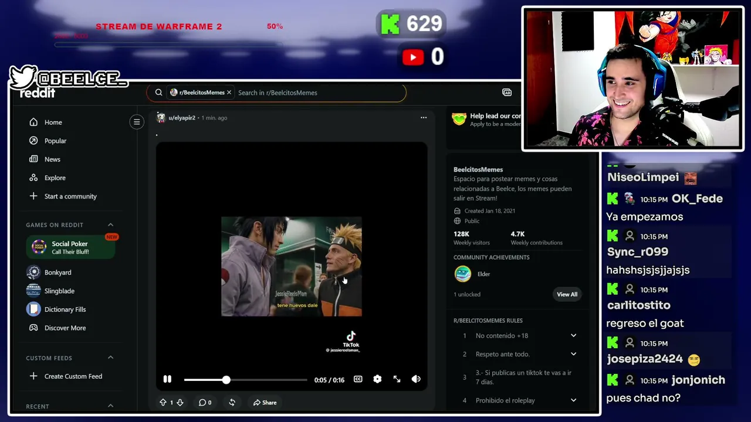The height and width of the screenshot is (422, 751).
Task: Toggle closed captions on the video
Action: tap(358, 379)
